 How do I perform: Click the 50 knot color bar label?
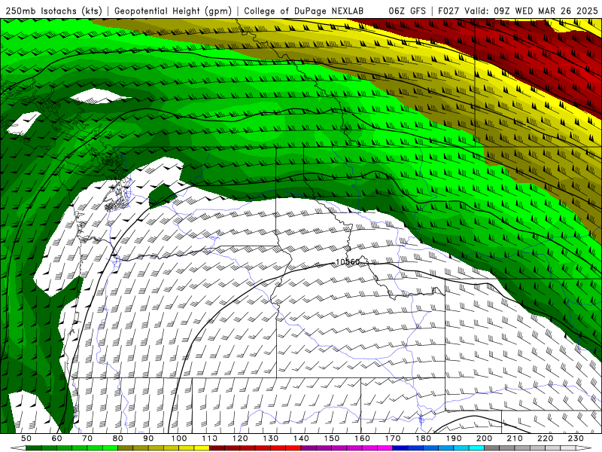tap(26, 438)
